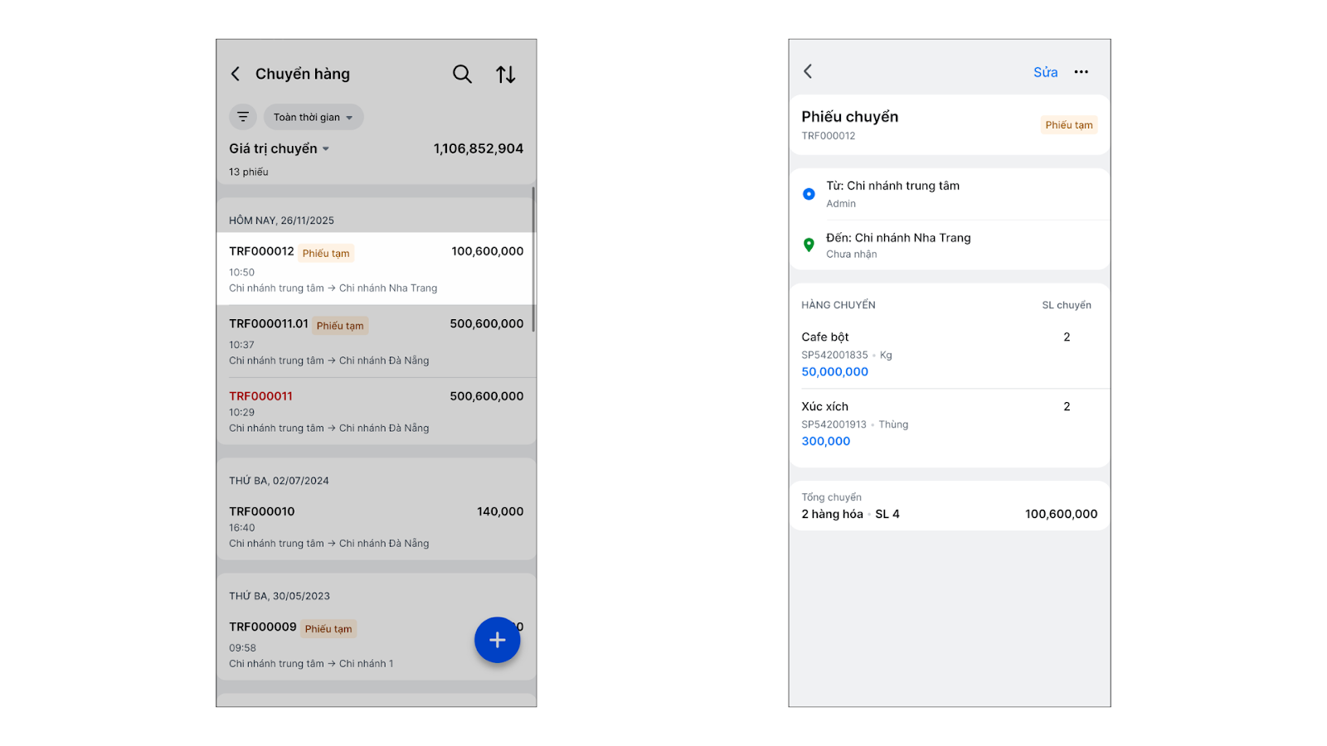Open transfer TRF000009 row
The height and width of the screenshot is (746, 1327).
pyautogui.click(x=376, y=644)
